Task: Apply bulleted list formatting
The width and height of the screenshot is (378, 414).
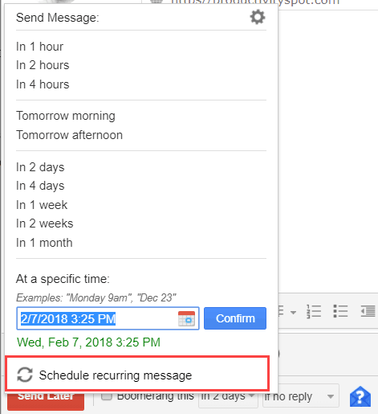Action: coord(340,311)
